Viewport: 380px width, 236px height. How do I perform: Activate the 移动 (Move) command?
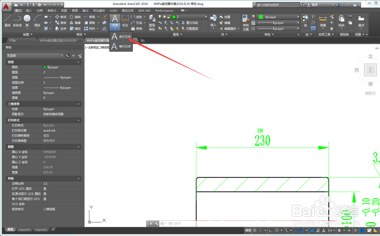click(61, 17)
